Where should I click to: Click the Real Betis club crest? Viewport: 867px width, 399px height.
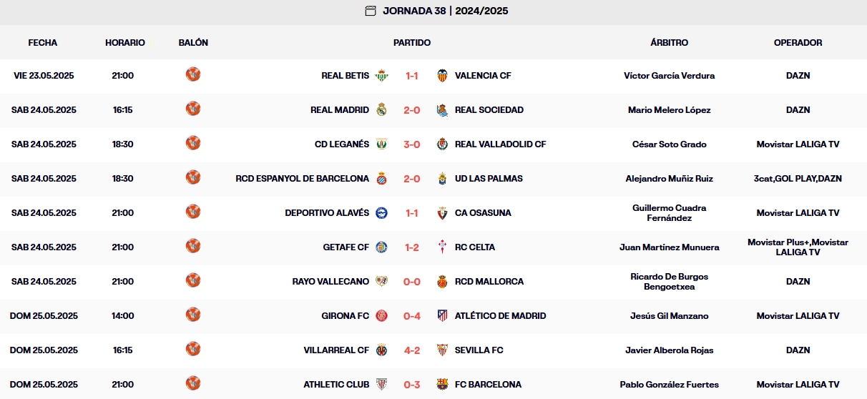click(x=382, y=76)
